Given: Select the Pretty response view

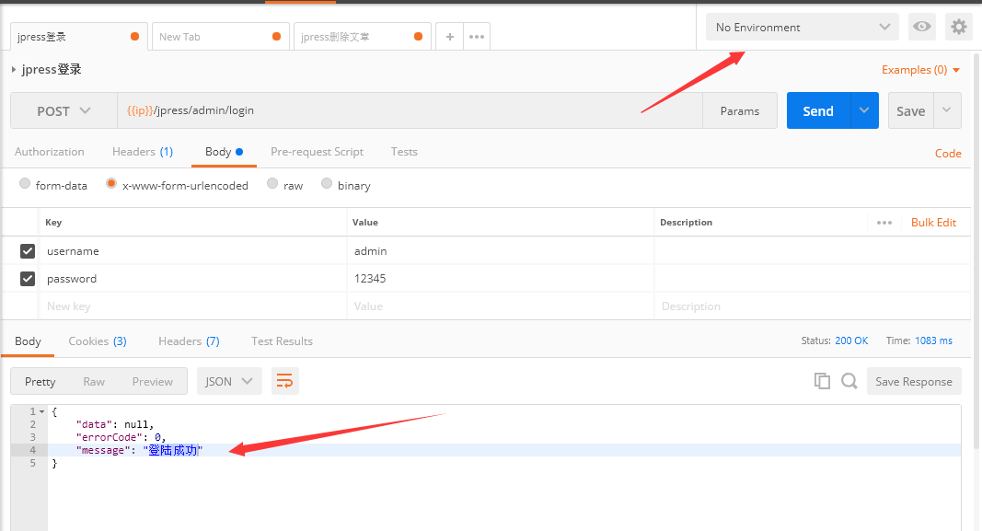Looking at the screenshot, I should click(40, 381).
